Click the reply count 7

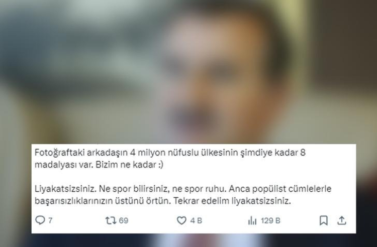(50, 220)
